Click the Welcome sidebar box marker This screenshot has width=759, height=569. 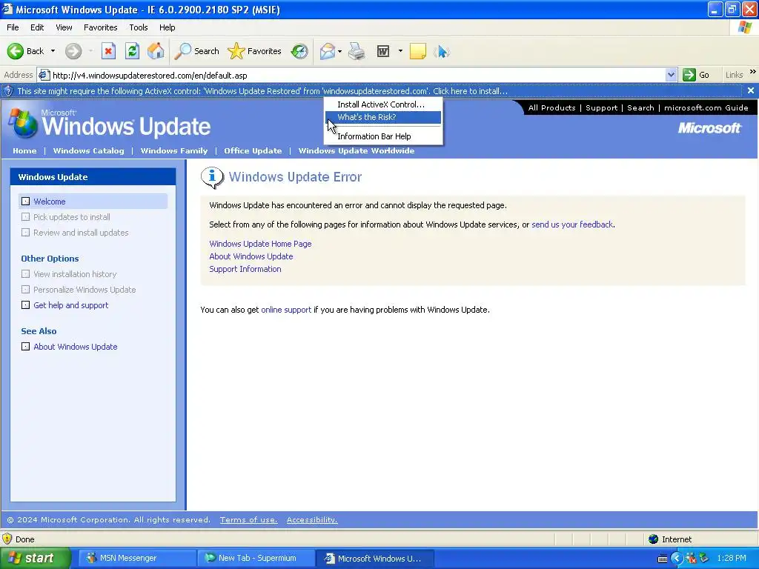(x=26, y=202)
